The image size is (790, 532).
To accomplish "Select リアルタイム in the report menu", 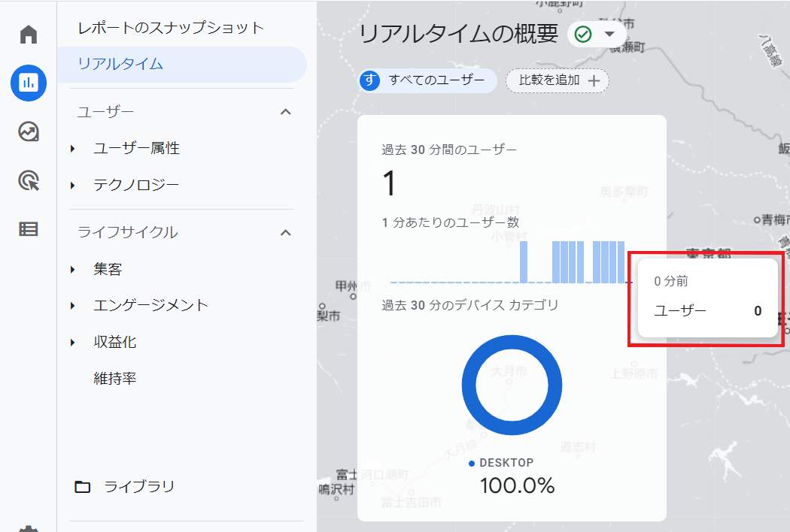I will (x=181, y=64).
